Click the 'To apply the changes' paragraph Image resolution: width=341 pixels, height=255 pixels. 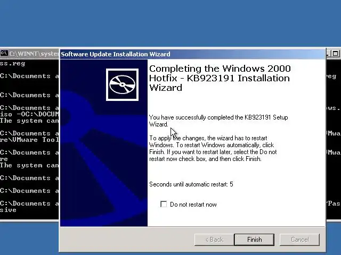coord(213,149)
